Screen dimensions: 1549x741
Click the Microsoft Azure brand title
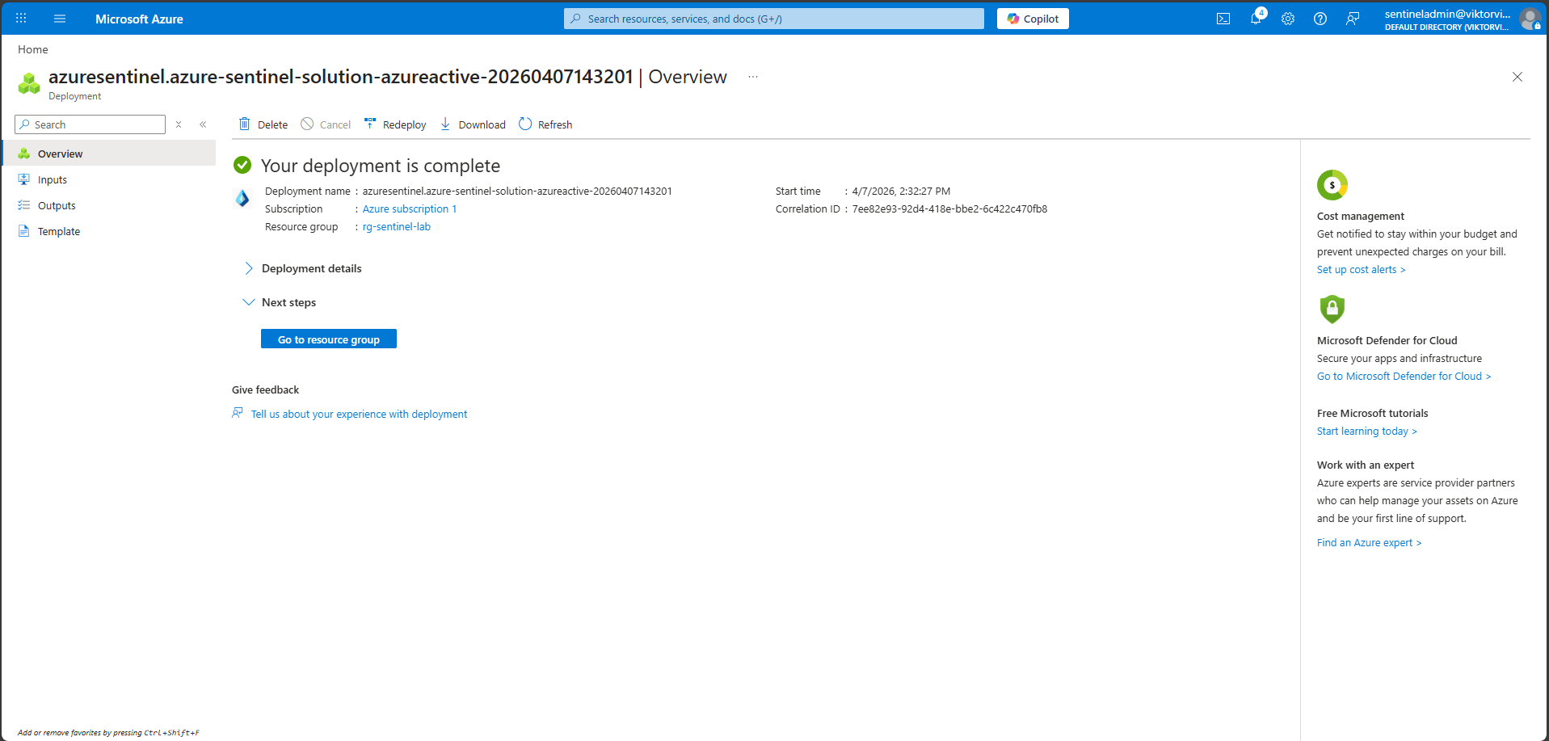click(x=139, y=19)
